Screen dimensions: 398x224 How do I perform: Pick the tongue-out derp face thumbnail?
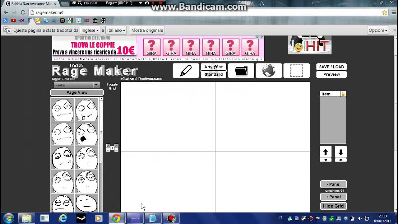click(86, 110)
